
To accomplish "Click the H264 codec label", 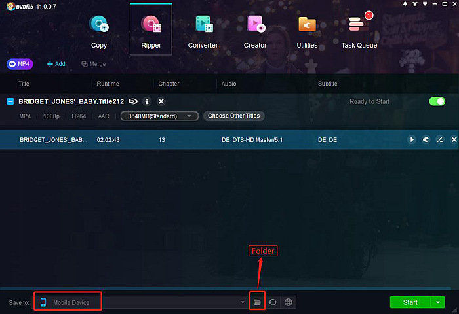I will pos(79,116).
